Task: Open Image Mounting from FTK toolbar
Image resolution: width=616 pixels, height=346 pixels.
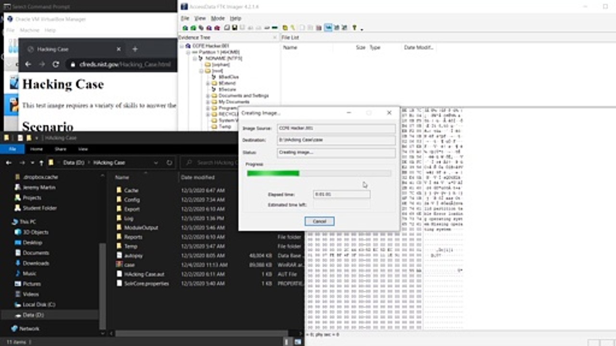Action: coord(201,28)
